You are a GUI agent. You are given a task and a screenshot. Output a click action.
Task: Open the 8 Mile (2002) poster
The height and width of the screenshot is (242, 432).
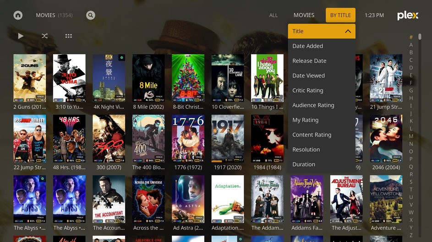pyautogui.click(x=148, y=78)
